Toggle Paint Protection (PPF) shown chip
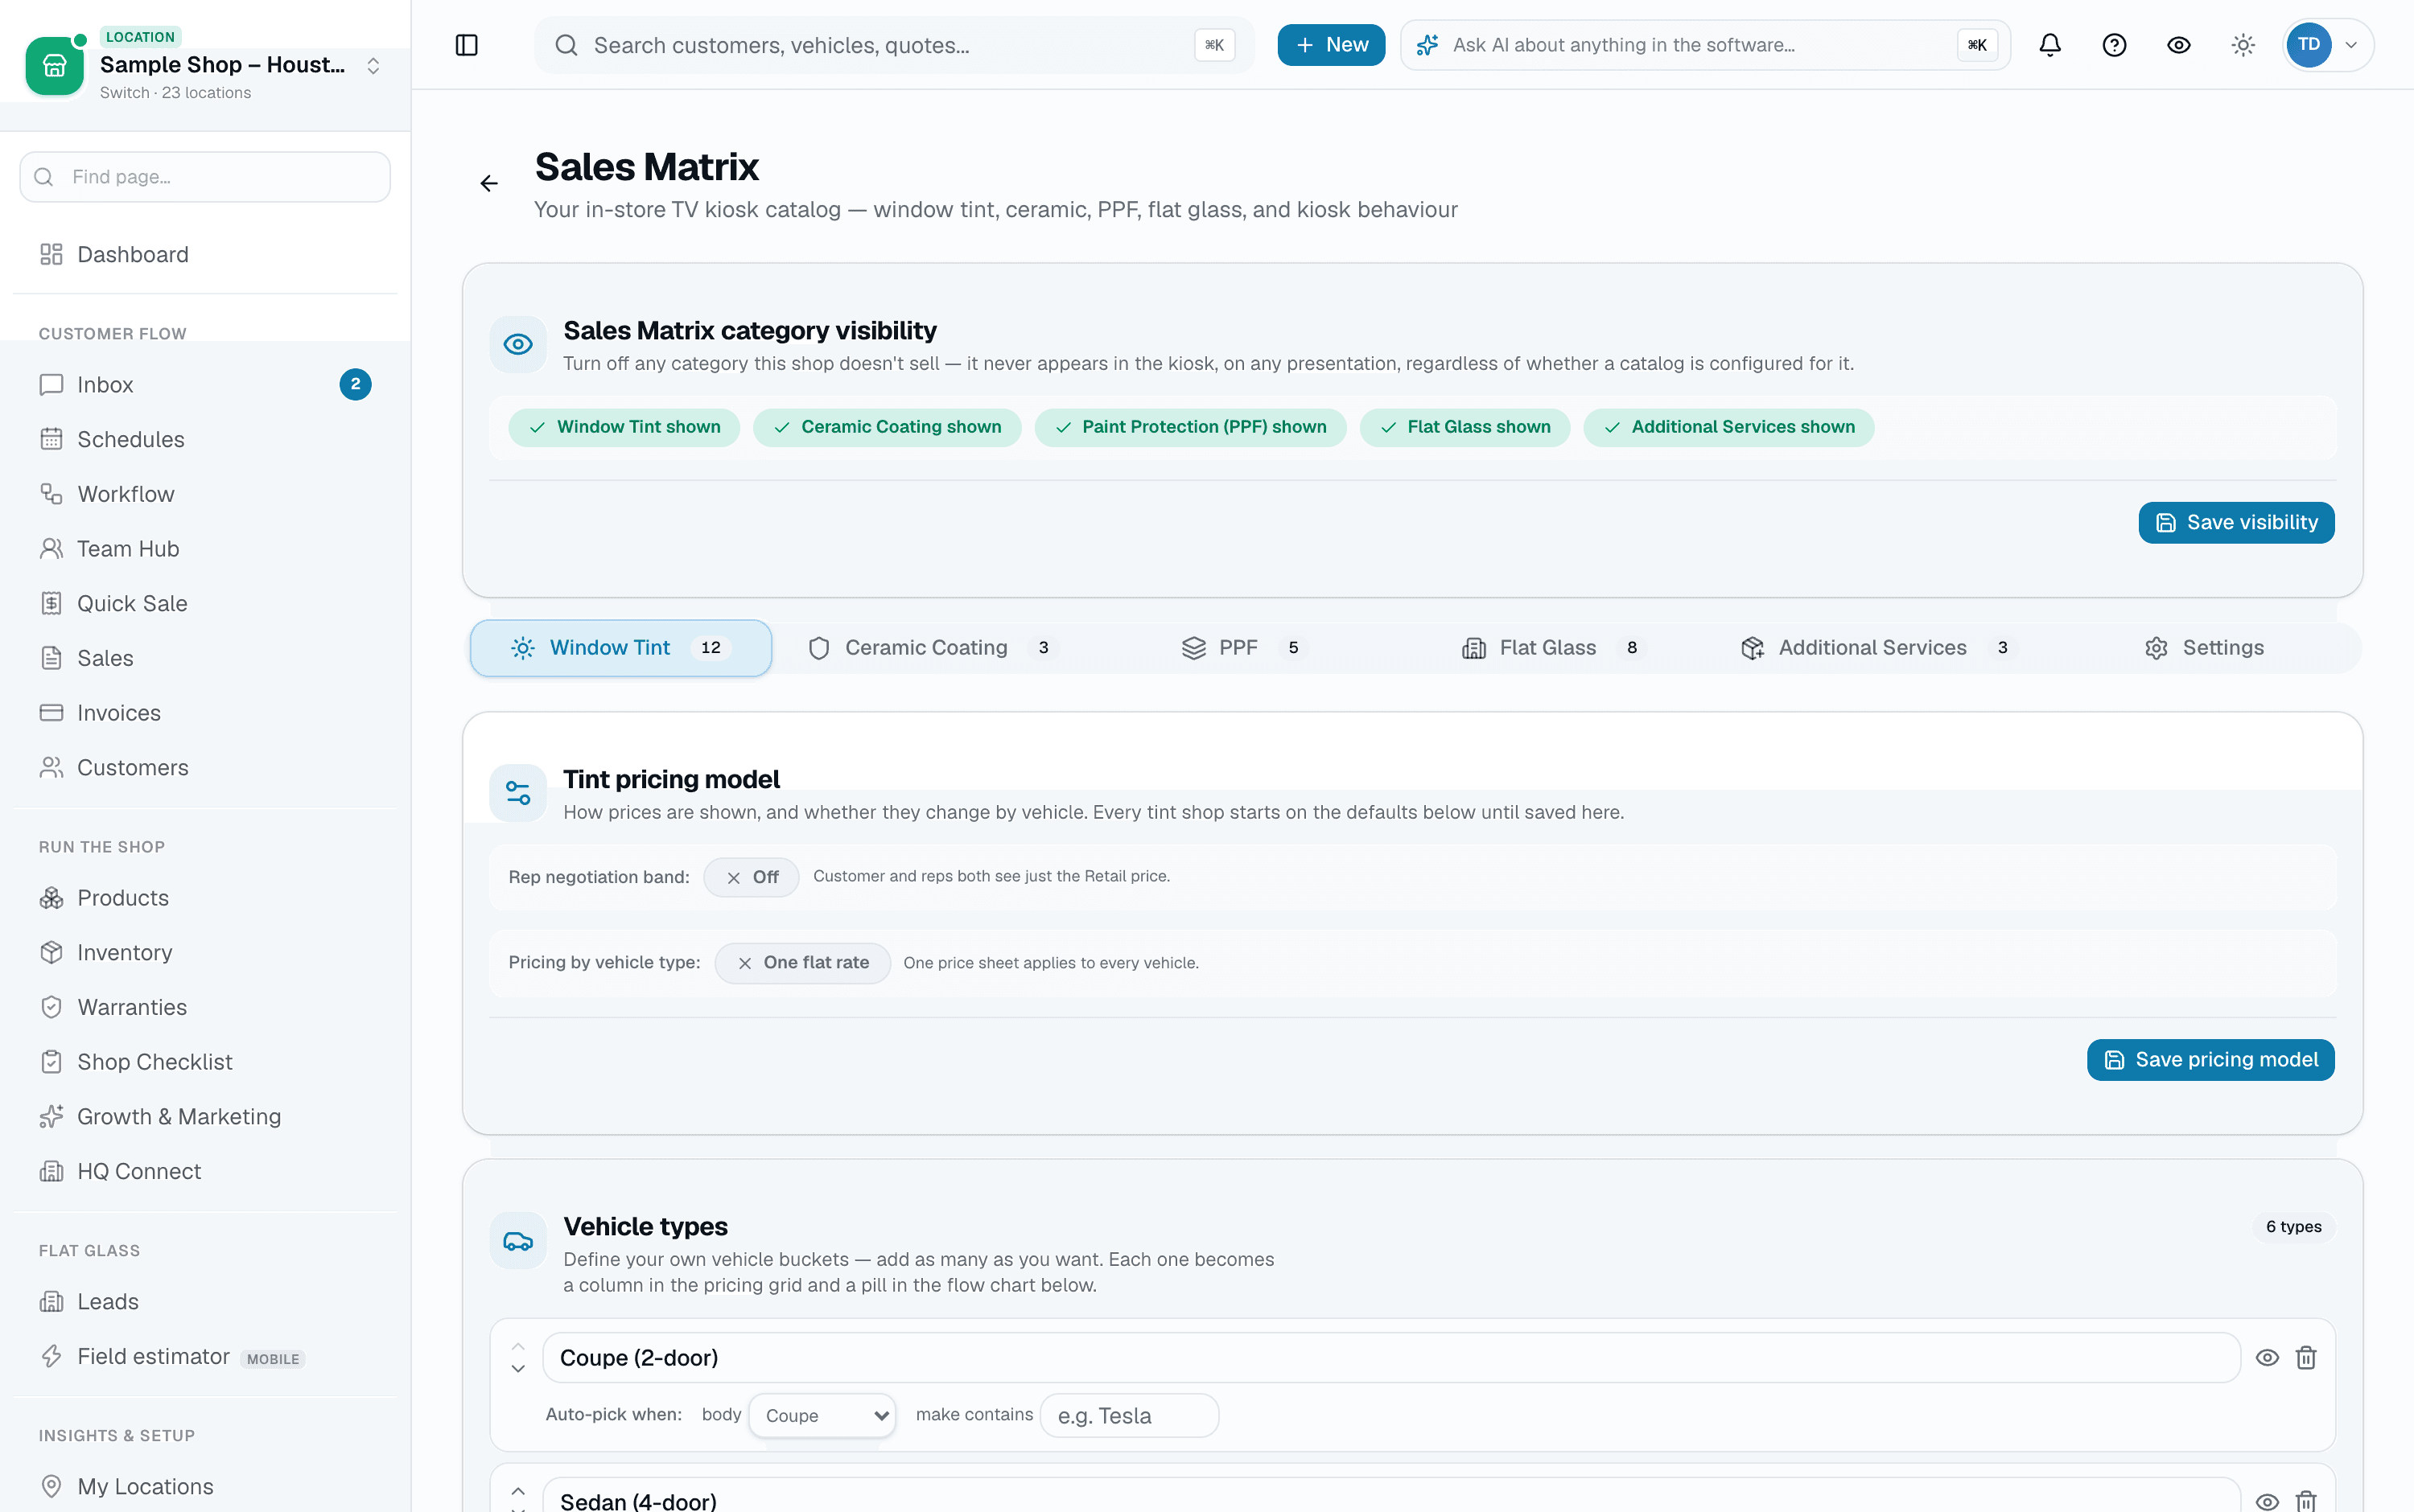The height and width of the screenshot is (1512, 2414). point(1190,427)
